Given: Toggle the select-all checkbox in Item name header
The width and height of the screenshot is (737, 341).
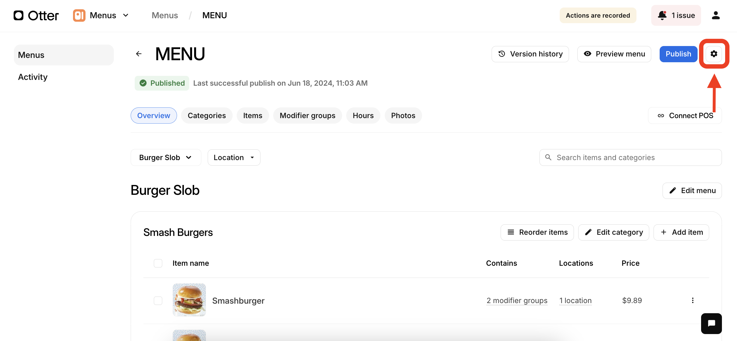Looking at the screenshot, I should point(158,263).
